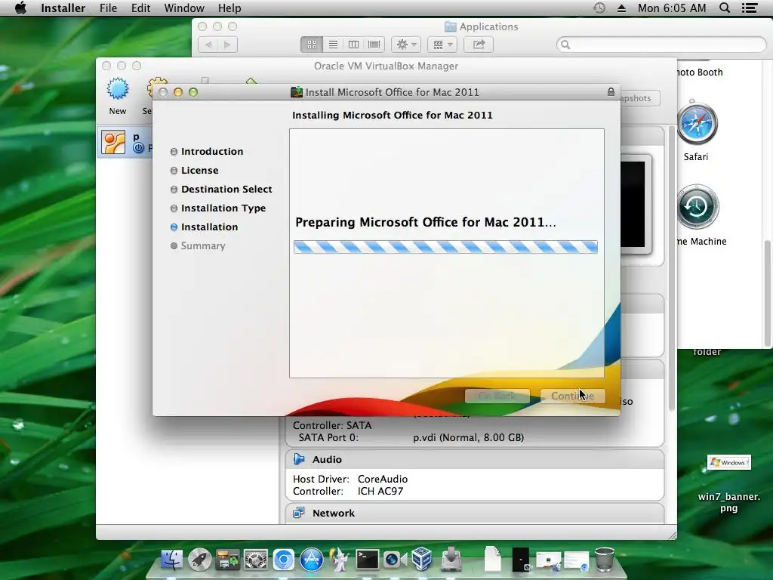Open the Installer menu
Screen dimensions: 773x580
[63, 8]
